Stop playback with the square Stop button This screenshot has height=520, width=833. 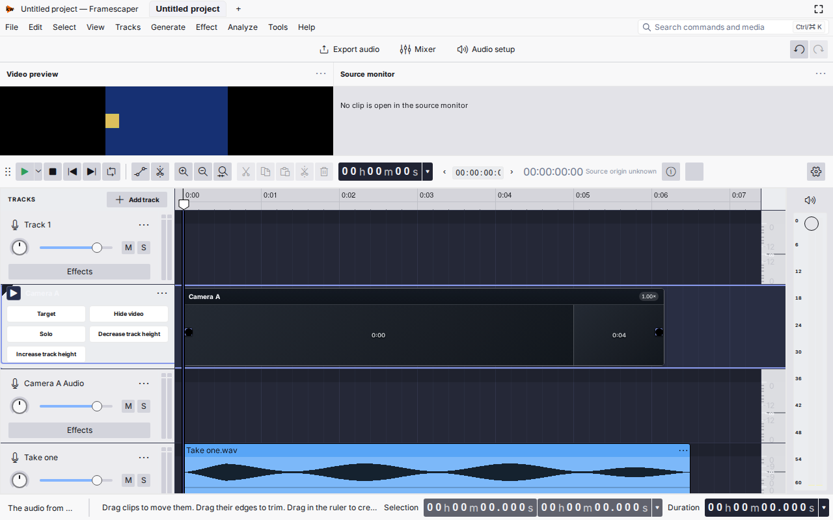53,172
